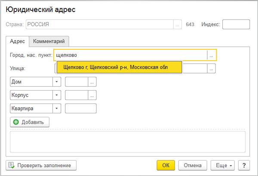Open the question mark help button
The width and height of the screenshot is (258, 176).
click(x=244, y=165)
